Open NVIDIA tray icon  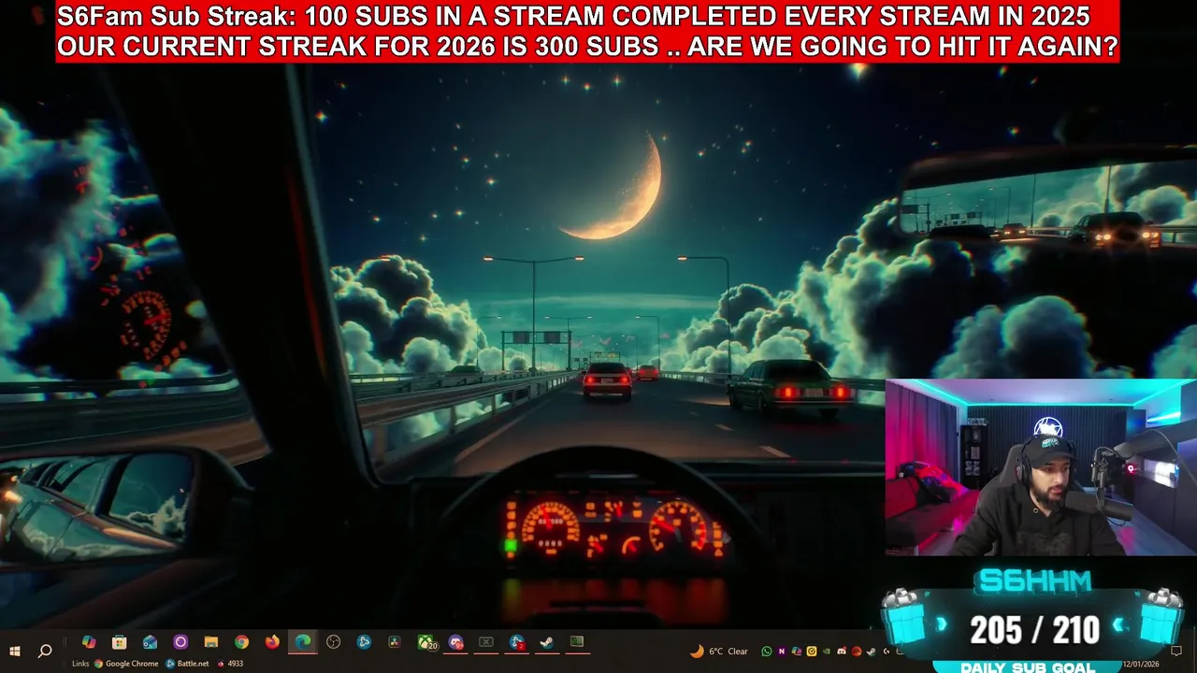(827, 652)
